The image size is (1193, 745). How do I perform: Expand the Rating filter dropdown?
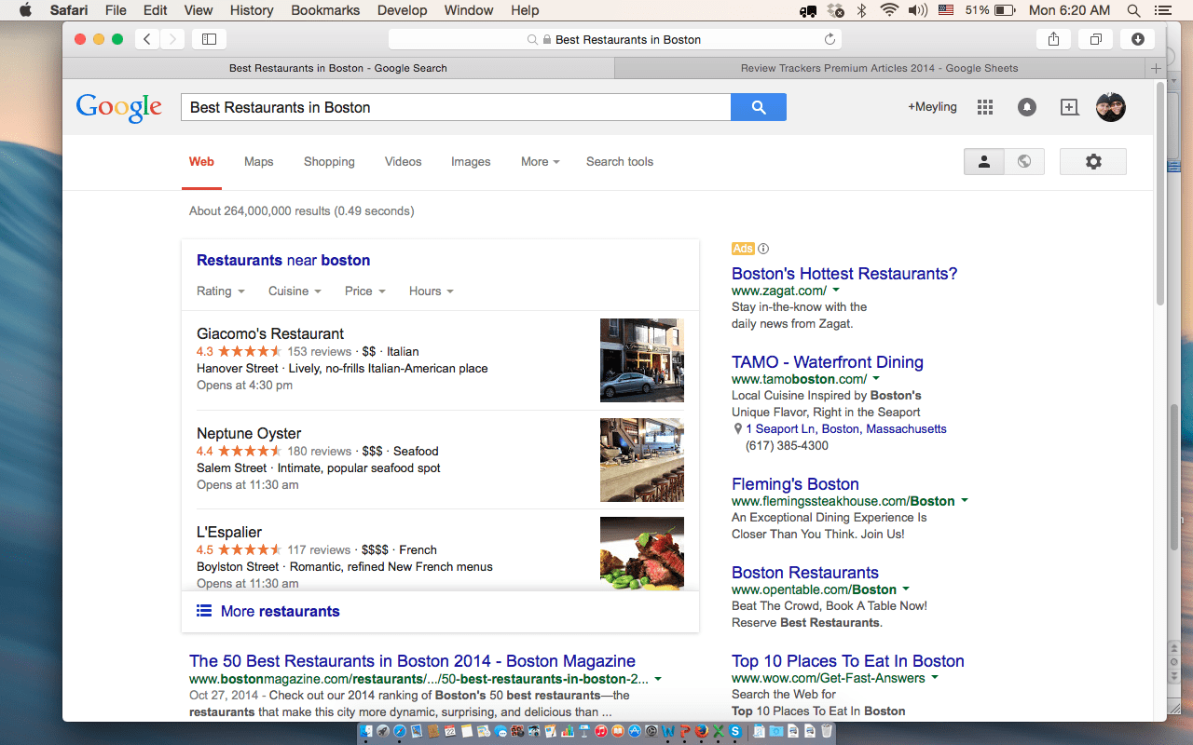coord(221,291)
